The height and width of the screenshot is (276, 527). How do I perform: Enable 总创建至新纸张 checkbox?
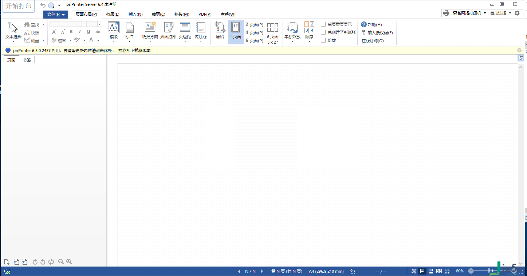tap(323, 32)
